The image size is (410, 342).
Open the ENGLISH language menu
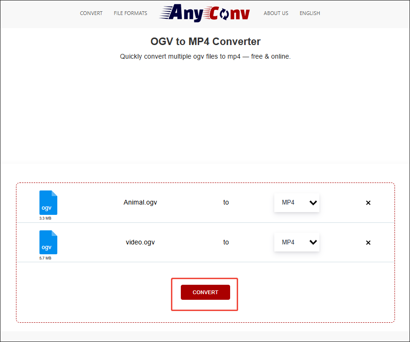pyautogui.click(x=309, y=13)
